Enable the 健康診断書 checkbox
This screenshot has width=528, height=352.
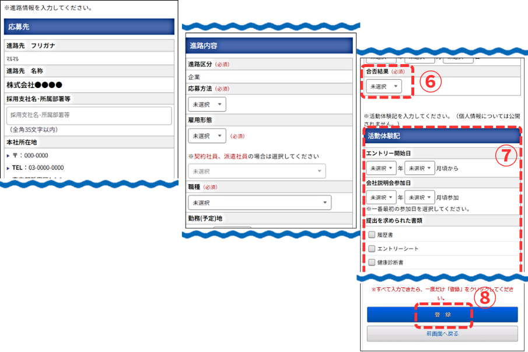coord(372,263)
